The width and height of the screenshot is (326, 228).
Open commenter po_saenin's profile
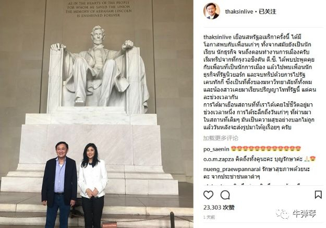(216, 149)
